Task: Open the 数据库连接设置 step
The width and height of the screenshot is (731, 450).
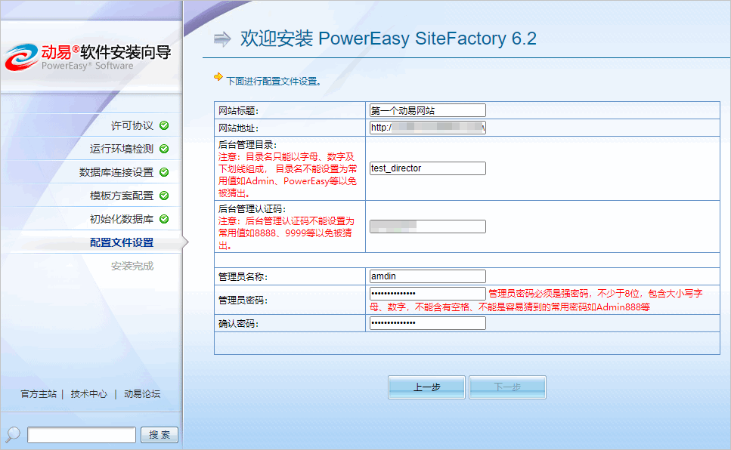Action: click(116, 172)
